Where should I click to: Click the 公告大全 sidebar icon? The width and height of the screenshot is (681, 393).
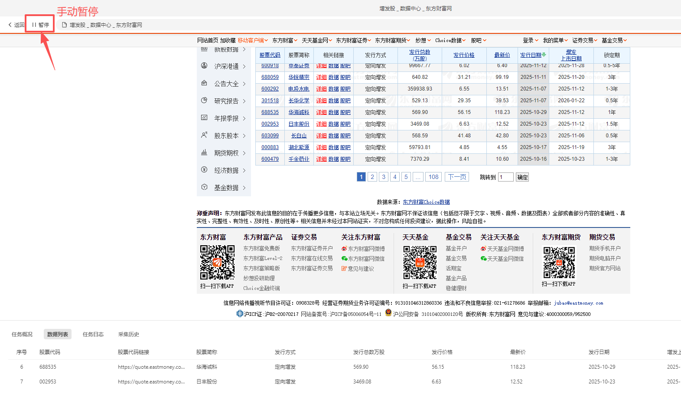[x=204, y=83]
